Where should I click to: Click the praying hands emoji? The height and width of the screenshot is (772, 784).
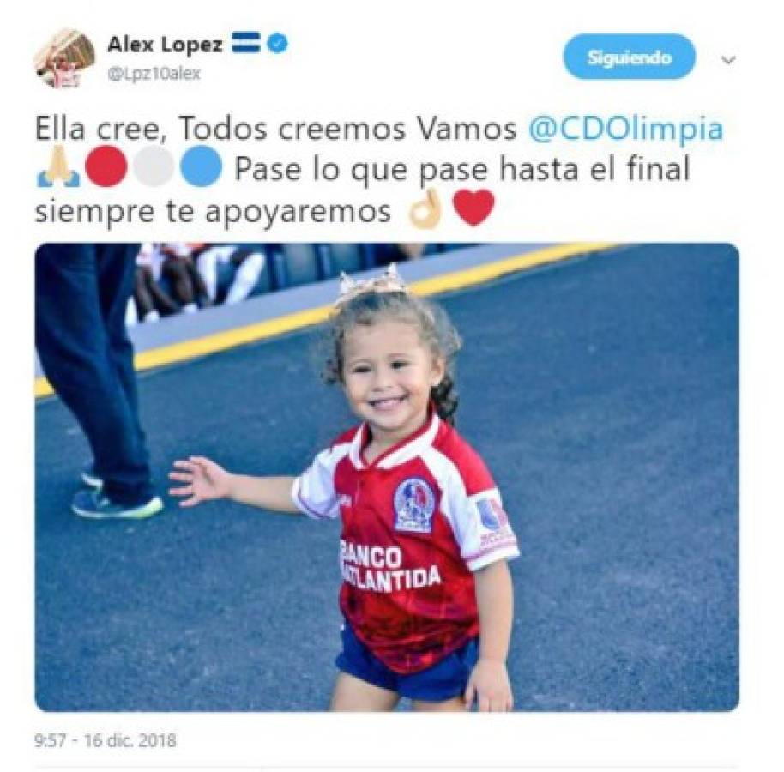59,167
